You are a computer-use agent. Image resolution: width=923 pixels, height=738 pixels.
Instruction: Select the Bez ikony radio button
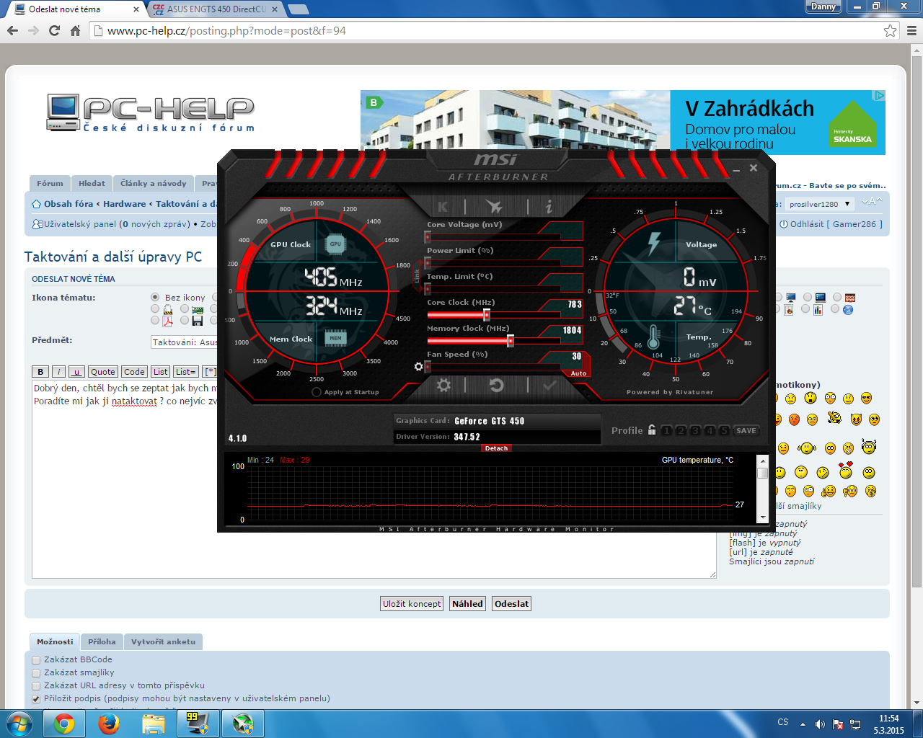[155, 297]
